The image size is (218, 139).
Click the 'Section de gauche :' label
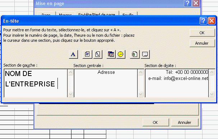point(20,65)
